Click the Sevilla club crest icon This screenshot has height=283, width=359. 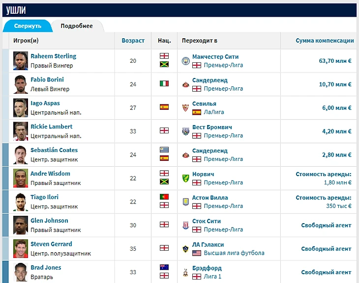click(185, 108)
